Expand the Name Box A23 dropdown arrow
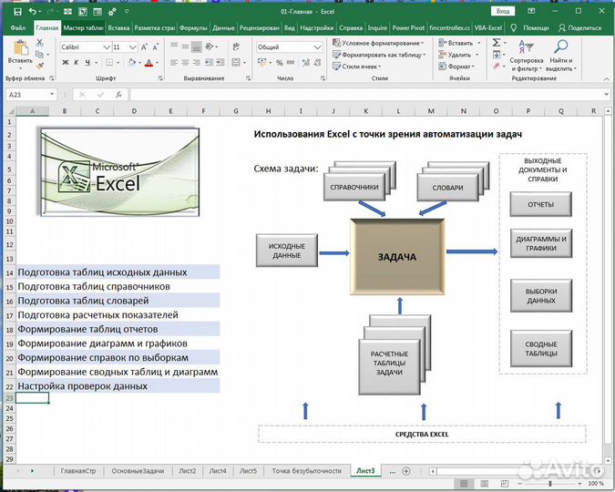 (x=52, y=94)
